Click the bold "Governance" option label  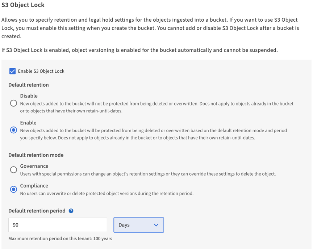tap(34, 166)
